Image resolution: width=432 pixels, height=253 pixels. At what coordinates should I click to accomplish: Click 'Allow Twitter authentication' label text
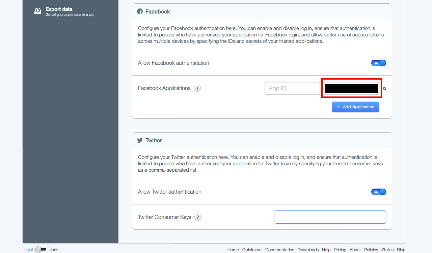point(170,192)
